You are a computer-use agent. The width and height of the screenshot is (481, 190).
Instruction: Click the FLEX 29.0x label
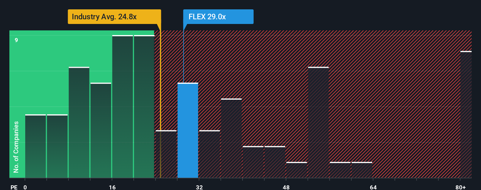tap(218, 17)
